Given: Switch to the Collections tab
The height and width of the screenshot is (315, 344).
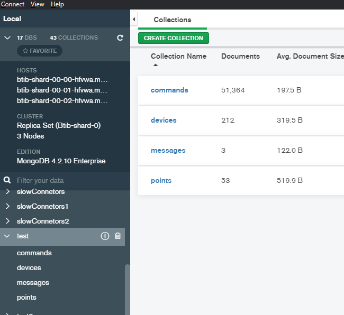Looking at the screenshot, I should (172, 20).
